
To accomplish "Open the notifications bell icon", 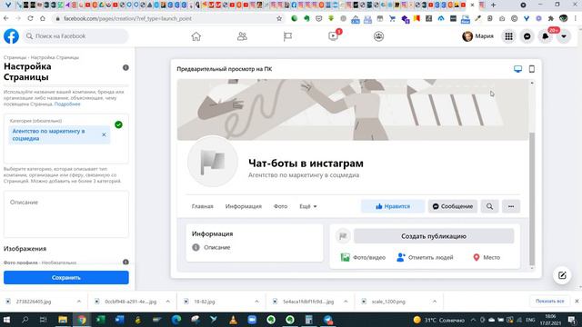I will coord(546,36).
